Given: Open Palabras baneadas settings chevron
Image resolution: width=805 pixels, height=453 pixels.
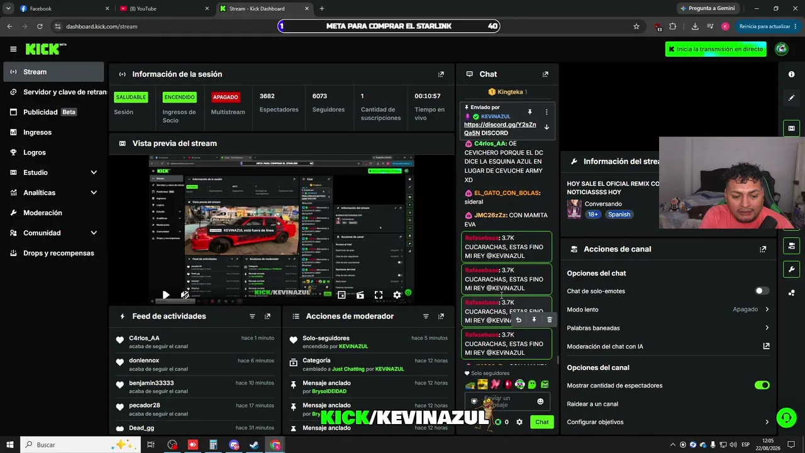Looking at the screenshot, I should [x=767, y=328].
